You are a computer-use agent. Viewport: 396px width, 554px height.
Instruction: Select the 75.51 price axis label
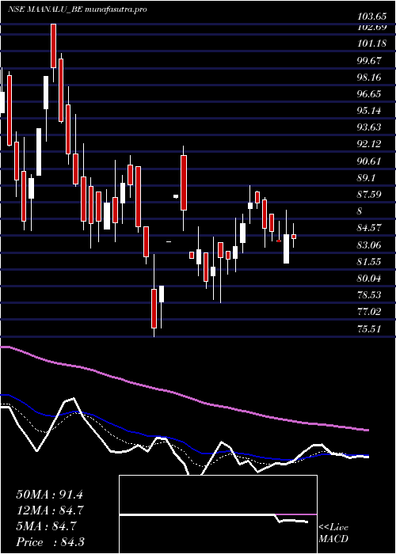point(370,329)
